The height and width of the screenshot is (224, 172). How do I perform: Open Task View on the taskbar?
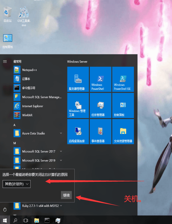pyautogui.click(x=26, y=220)
